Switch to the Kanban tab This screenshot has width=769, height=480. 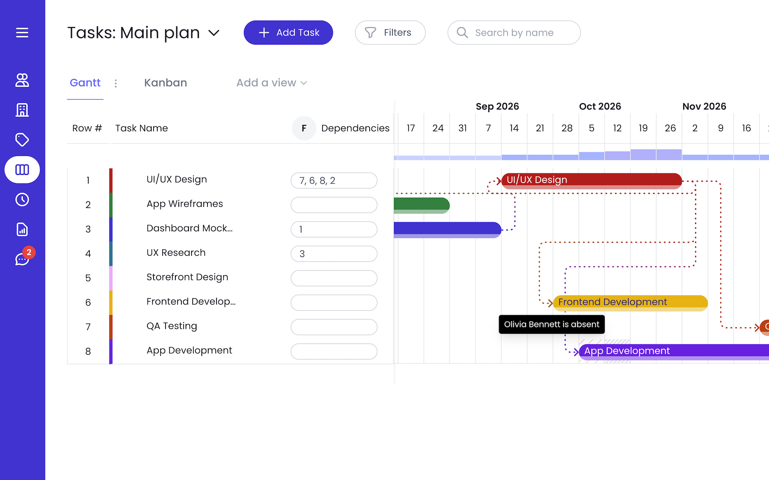pyautogui.click(x=166, y=83)
